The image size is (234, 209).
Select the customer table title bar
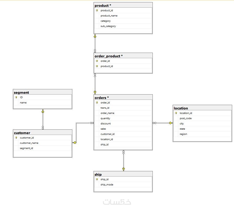pos(42,133)
